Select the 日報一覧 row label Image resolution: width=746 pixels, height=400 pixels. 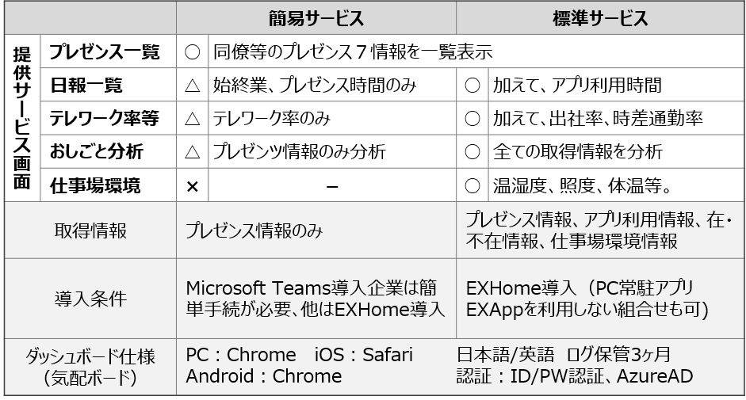[86, 85]
